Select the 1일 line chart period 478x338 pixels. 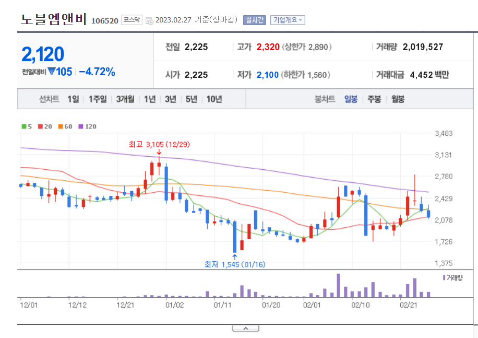coord(73,99)
